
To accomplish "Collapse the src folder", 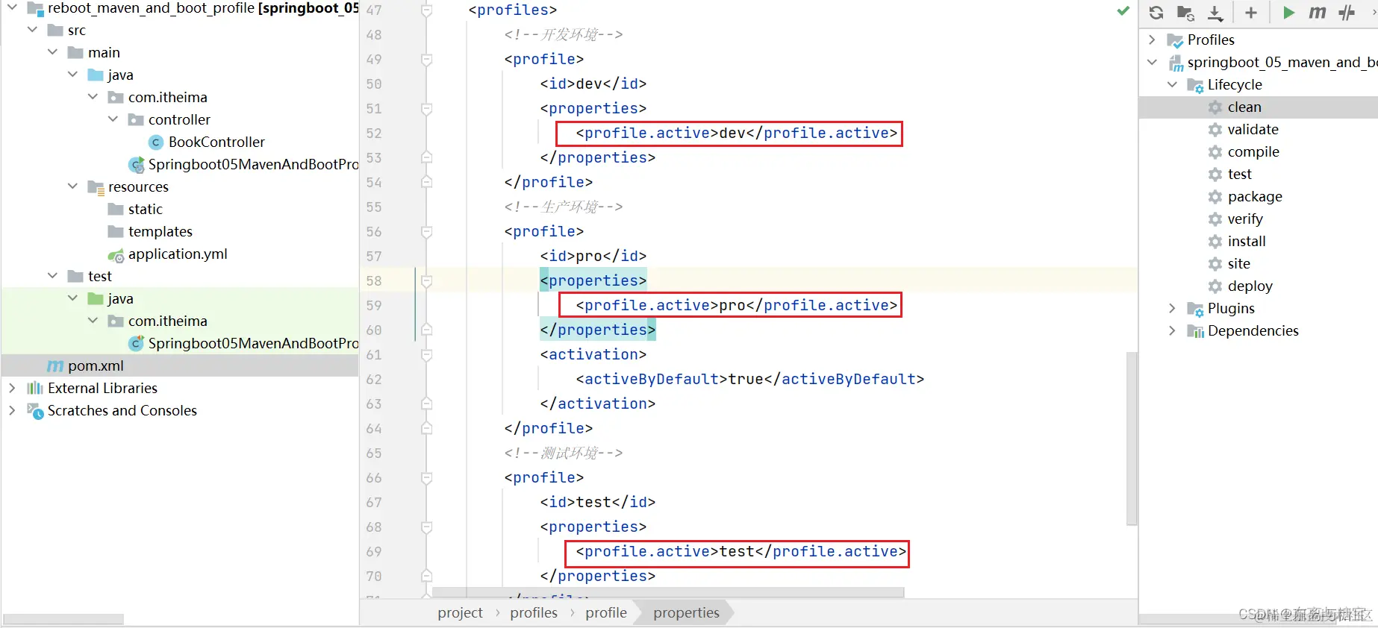I will 32,30.
